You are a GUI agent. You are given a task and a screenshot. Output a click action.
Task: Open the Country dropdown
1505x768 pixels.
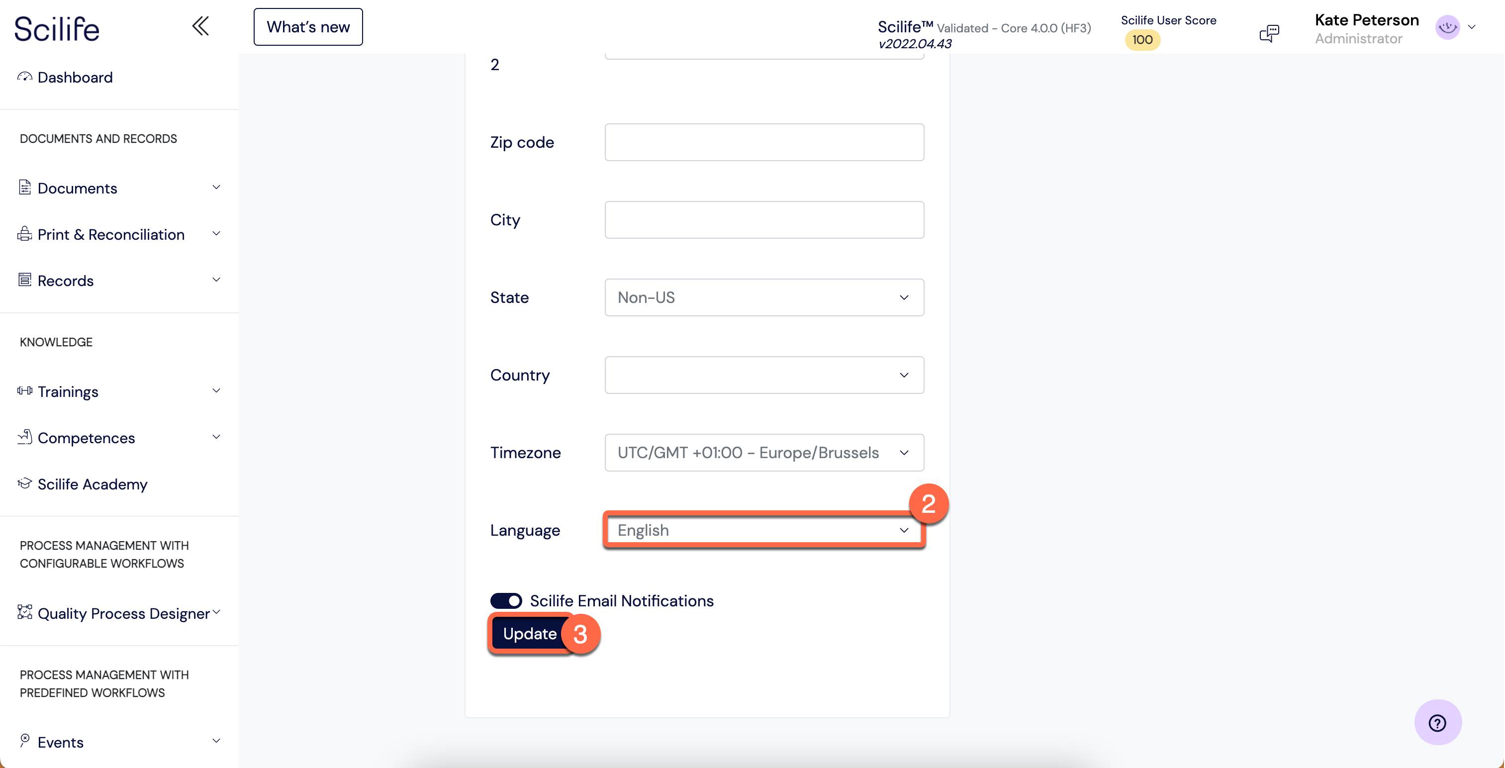point(763,375)
